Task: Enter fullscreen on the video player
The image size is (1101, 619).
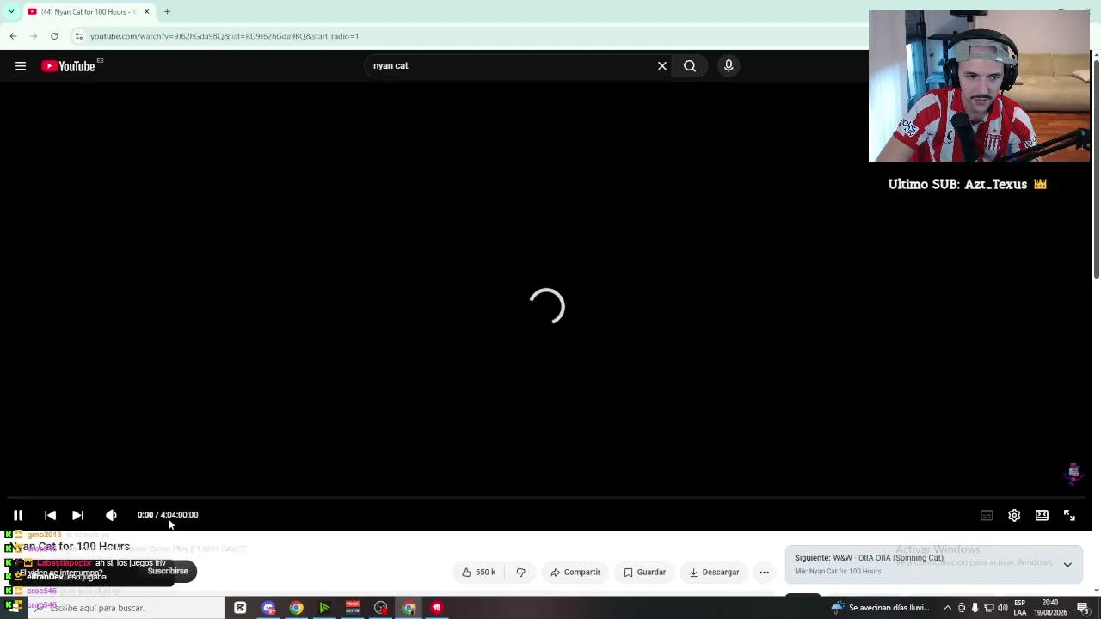Action: [x=1069, y=515]
